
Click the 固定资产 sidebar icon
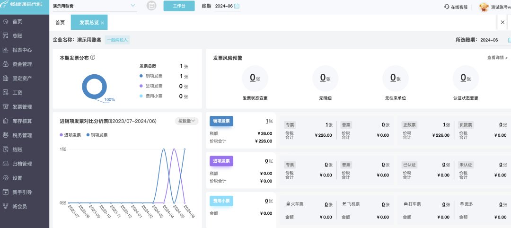[x=6, y=79]
